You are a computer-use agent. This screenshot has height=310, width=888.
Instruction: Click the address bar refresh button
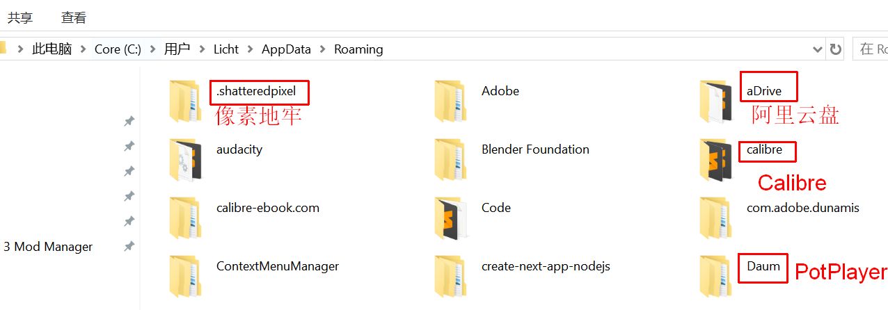click(836, 49)
